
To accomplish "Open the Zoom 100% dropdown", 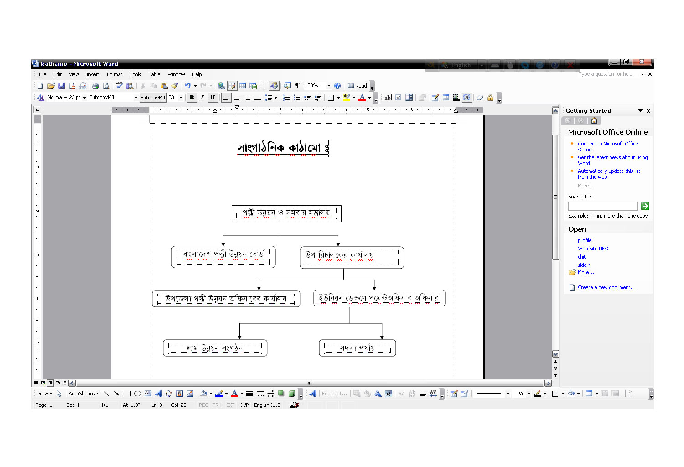I will pos(329,86).
